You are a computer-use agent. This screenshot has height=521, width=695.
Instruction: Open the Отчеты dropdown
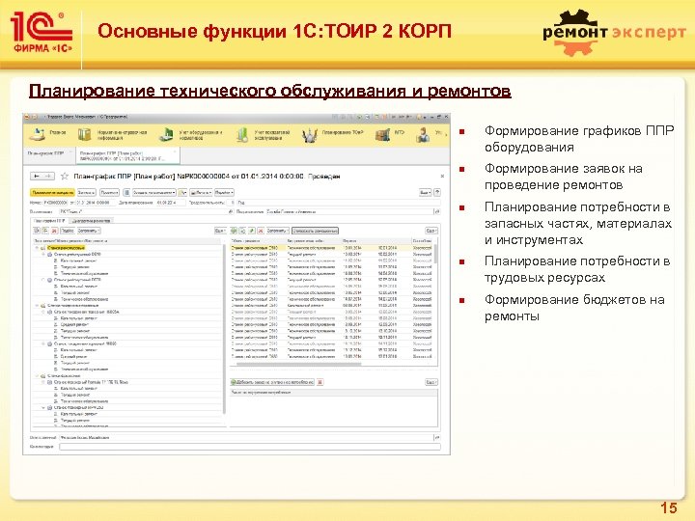tap(224, 193)
